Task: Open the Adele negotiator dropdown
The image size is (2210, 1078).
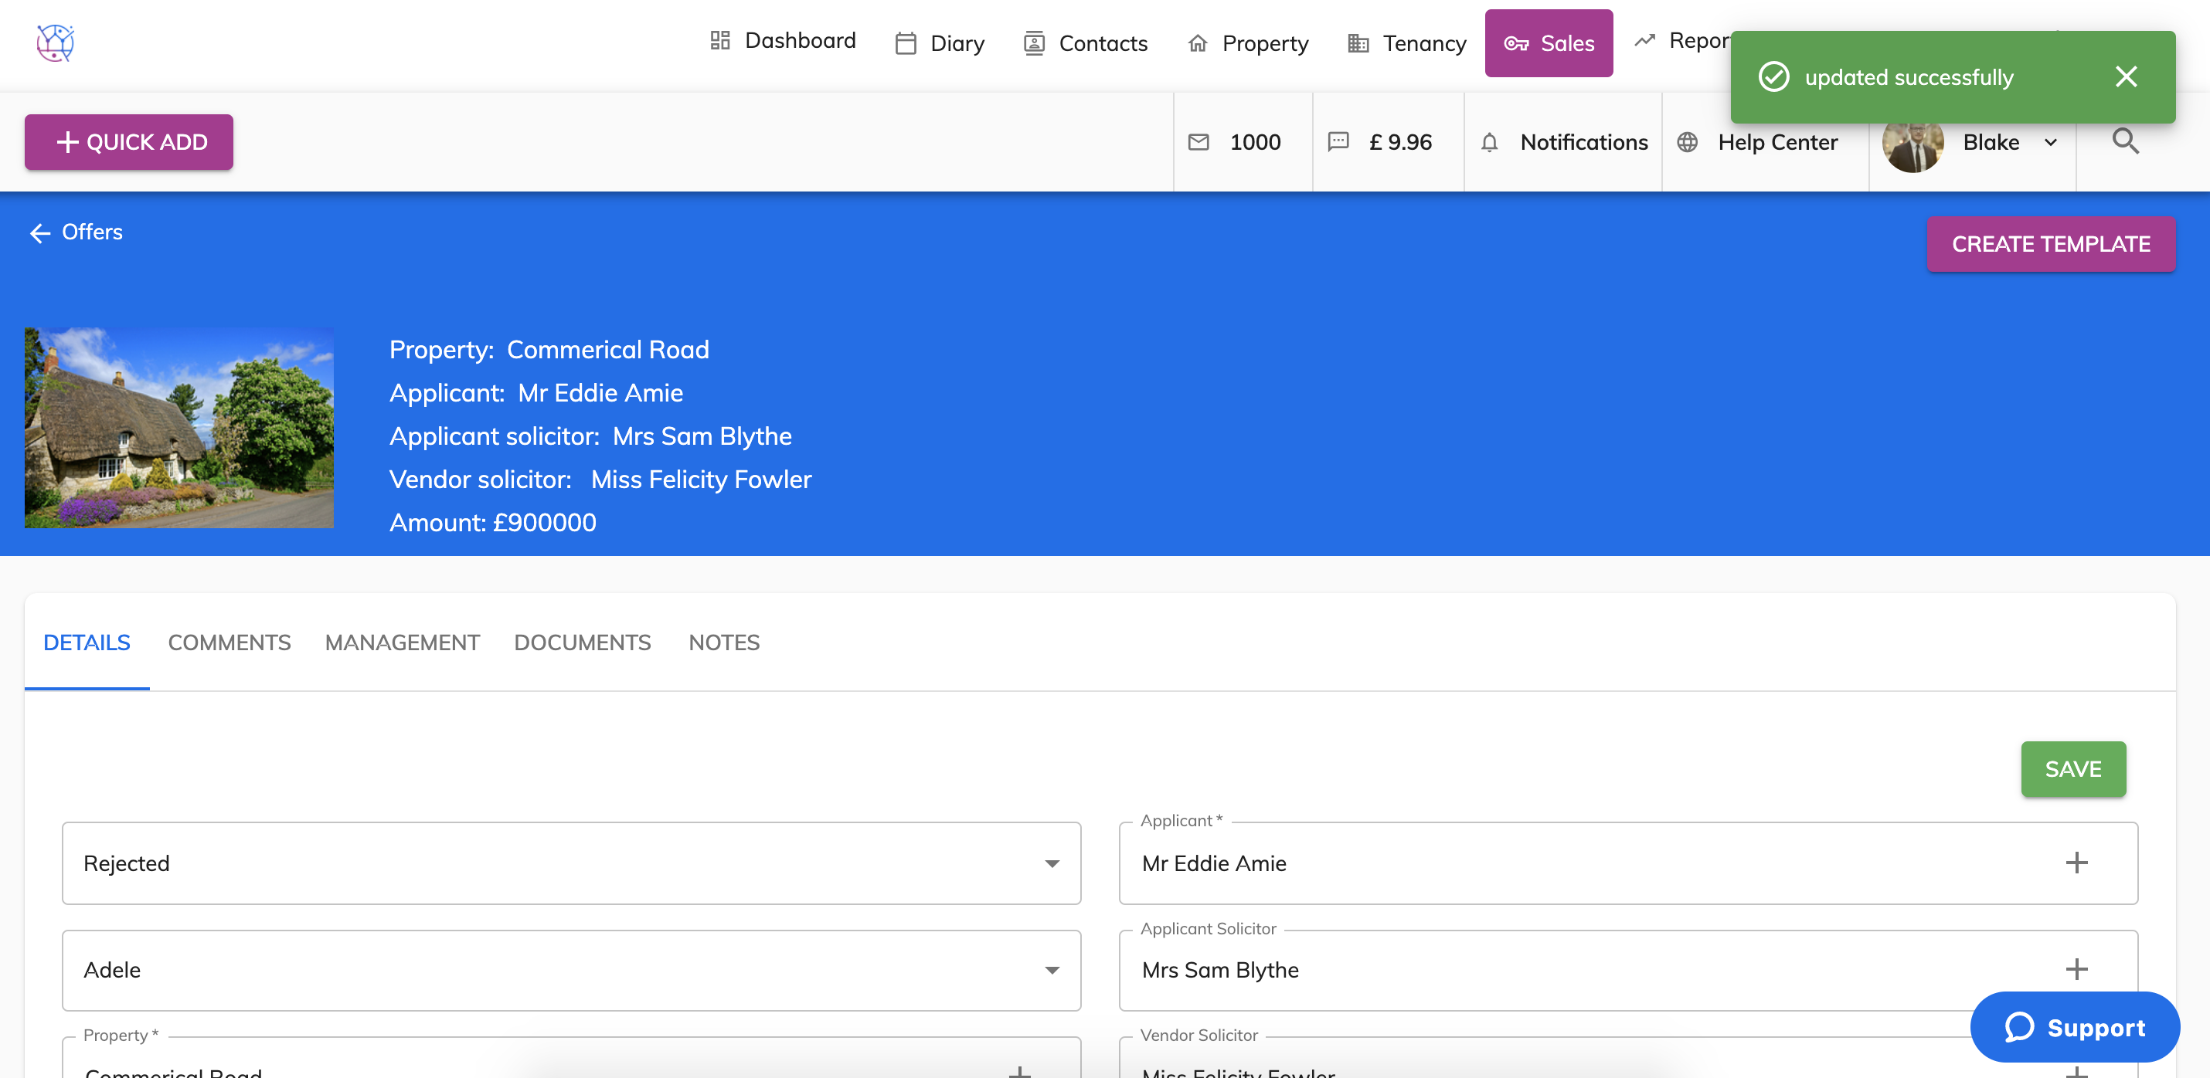Action: click(1051, 970)
